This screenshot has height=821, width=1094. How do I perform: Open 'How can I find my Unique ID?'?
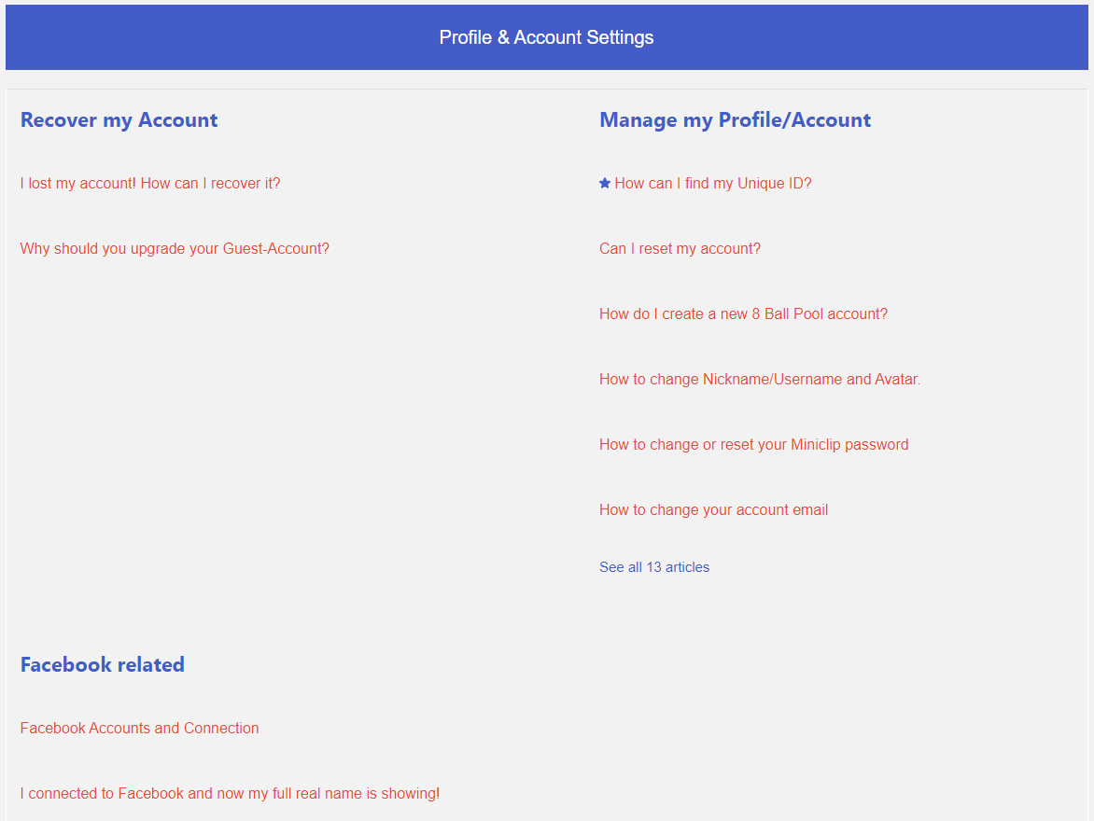coord(713,184)
